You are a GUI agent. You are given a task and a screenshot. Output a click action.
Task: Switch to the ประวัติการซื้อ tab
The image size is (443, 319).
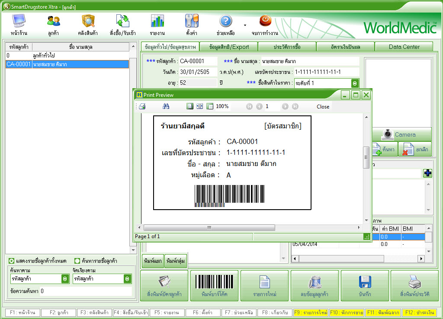[287, 47]
